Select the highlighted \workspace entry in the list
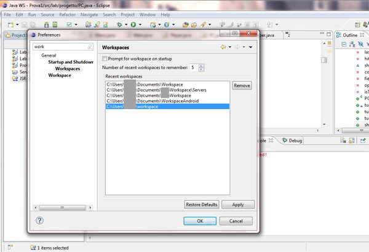Viewport: 369px width, 252px height. click(167, 107)
